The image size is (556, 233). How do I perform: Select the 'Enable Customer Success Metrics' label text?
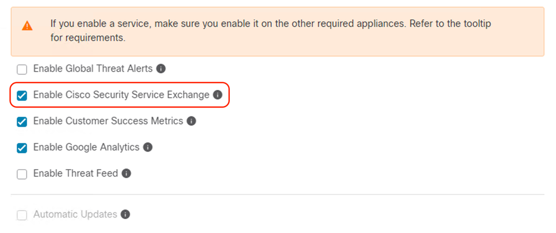[108, 121]
